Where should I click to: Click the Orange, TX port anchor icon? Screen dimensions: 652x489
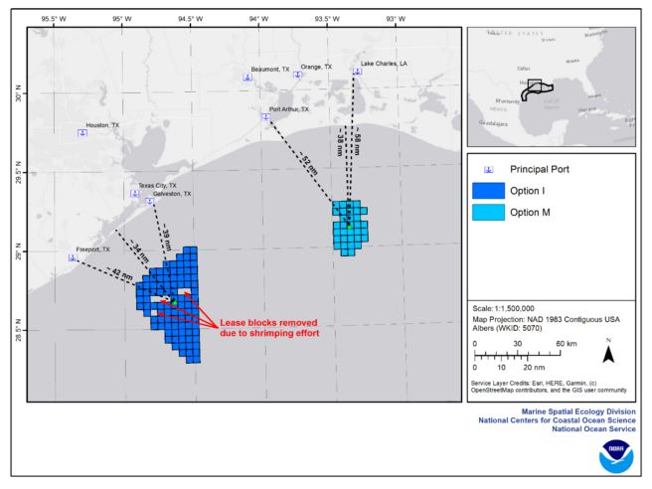click(297, 76)
